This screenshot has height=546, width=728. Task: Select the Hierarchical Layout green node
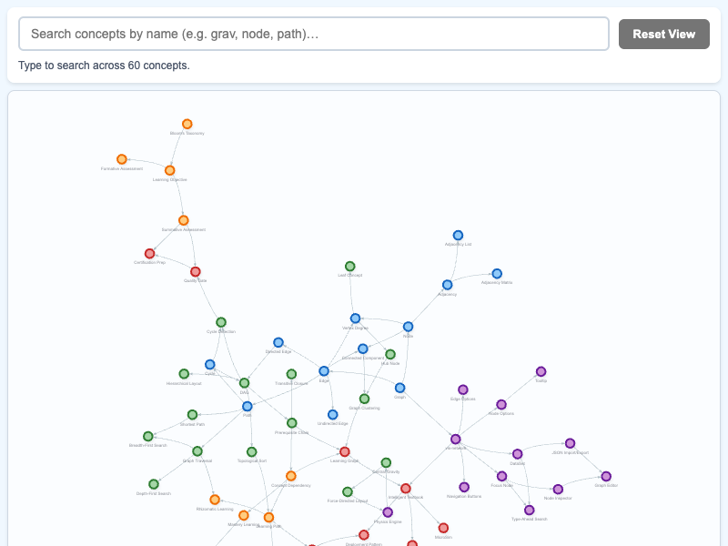click(x=184, y=374)
